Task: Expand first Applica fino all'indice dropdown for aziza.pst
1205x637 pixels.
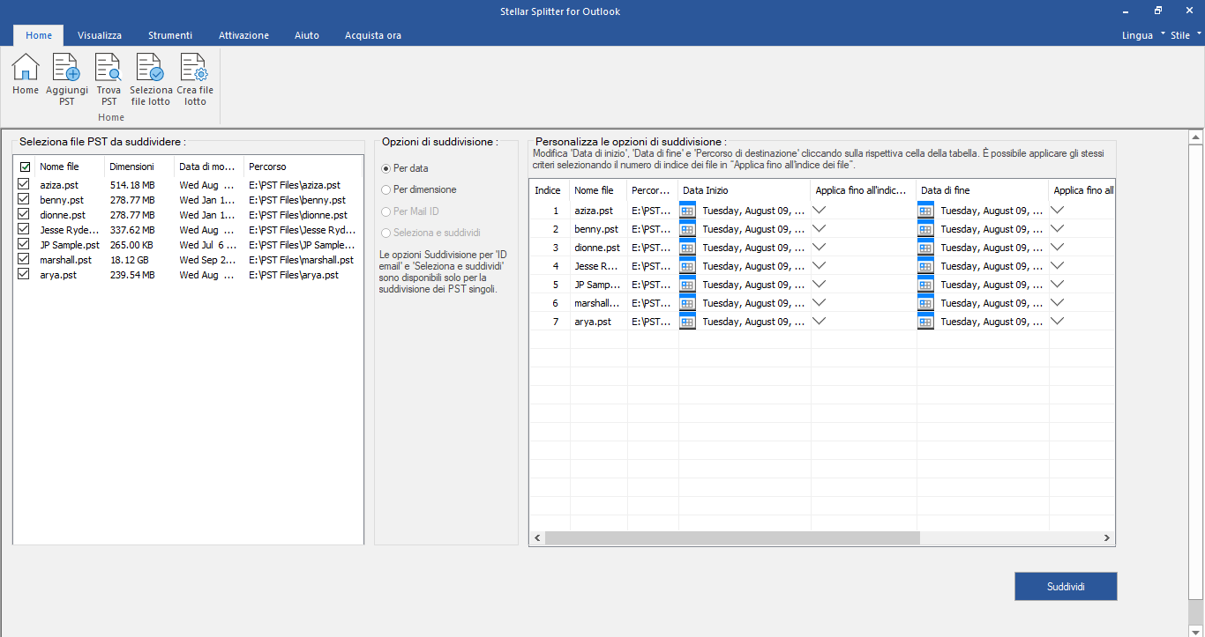Action: [x=820, y=210]
